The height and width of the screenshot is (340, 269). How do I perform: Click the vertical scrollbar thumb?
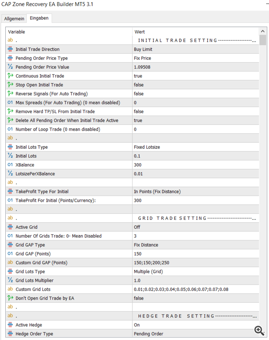(263, 40)
